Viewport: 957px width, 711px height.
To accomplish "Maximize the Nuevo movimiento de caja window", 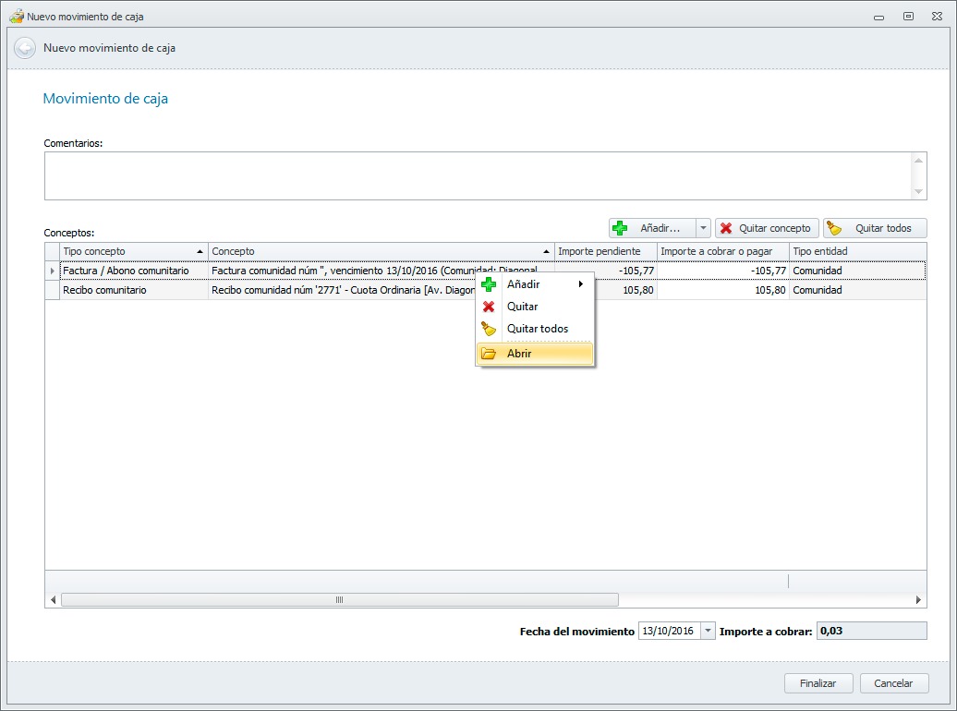I will (908, 17).
